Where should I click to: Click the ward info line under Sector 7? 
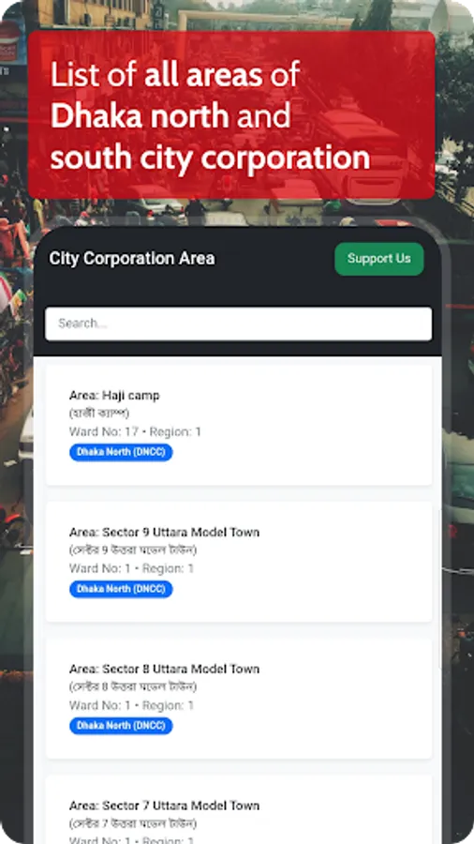[x=132, y=840]
